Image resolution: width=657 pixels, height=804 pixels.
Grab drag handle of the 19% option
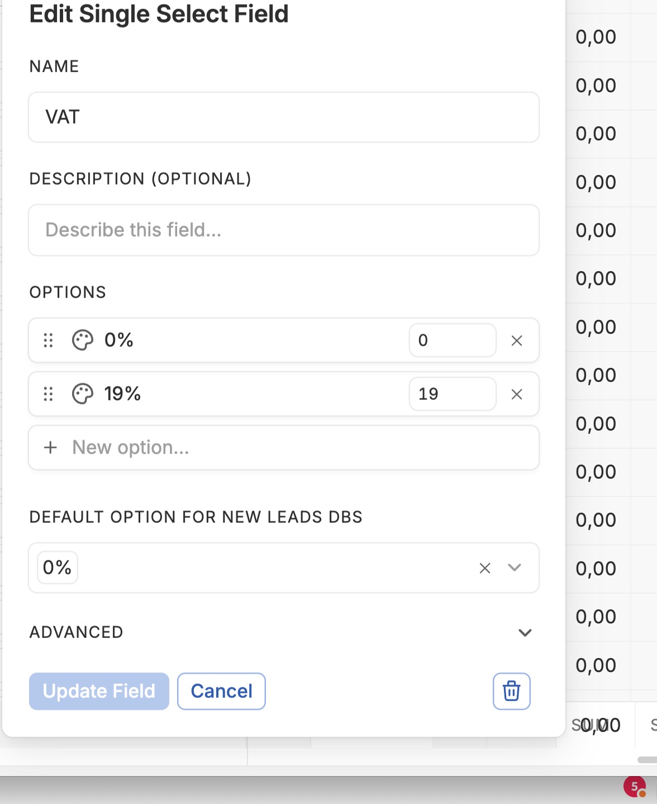[x=49, y=394]
